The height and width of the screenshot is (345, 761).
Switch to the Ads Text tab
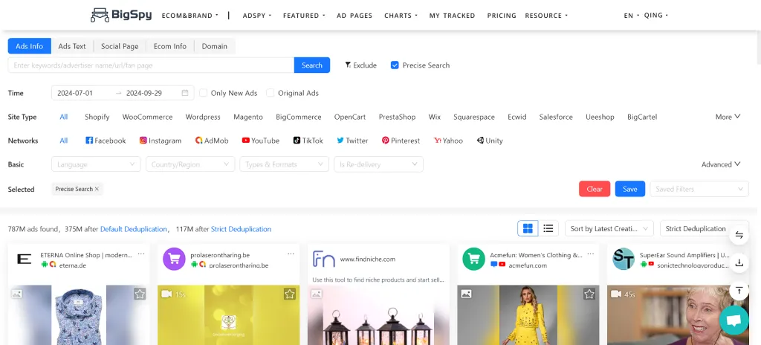72,46
